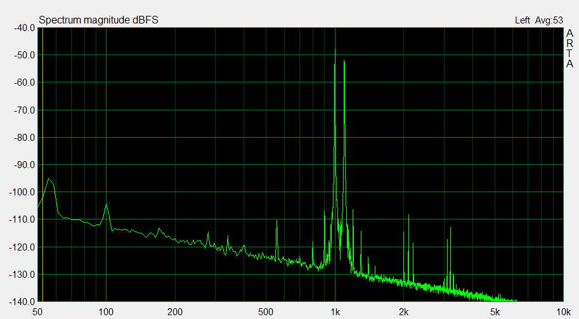This screenshot has height=319, width=579.
Task: Click the yellow cursor line near 50 Hz
Action: coord(43,165)
